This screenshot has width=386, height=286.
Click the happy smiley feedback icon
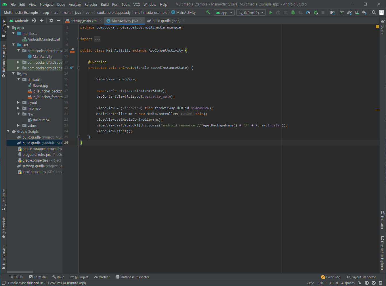pyautogui.click(x=367, y=283)
